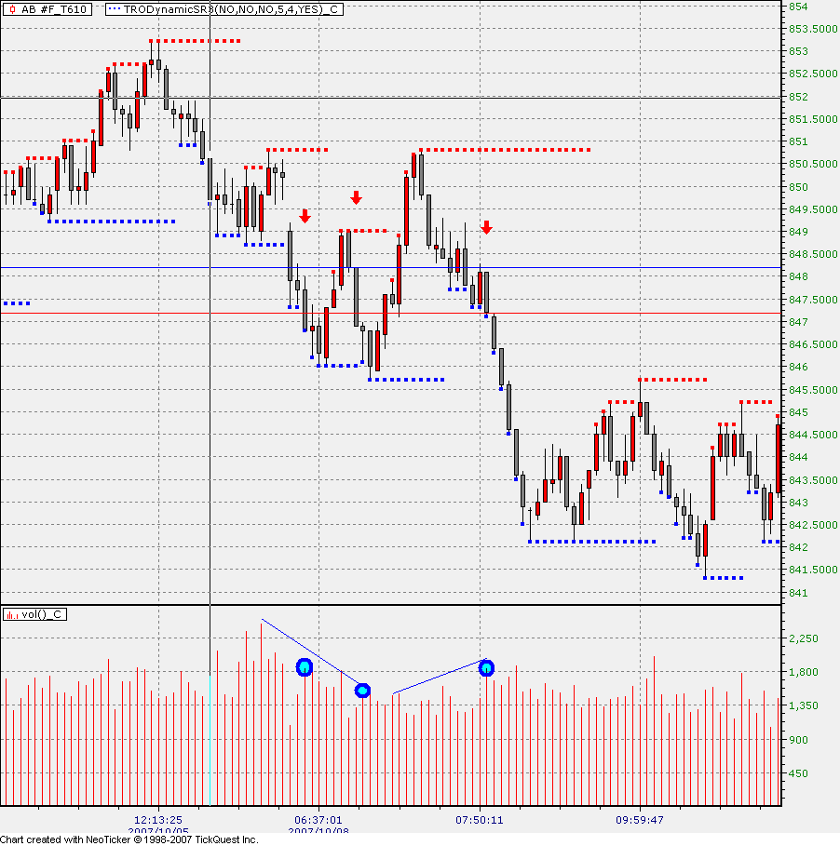
Task: Click the 12:13:25 time axis label
Action: click(x=158, y=820)
